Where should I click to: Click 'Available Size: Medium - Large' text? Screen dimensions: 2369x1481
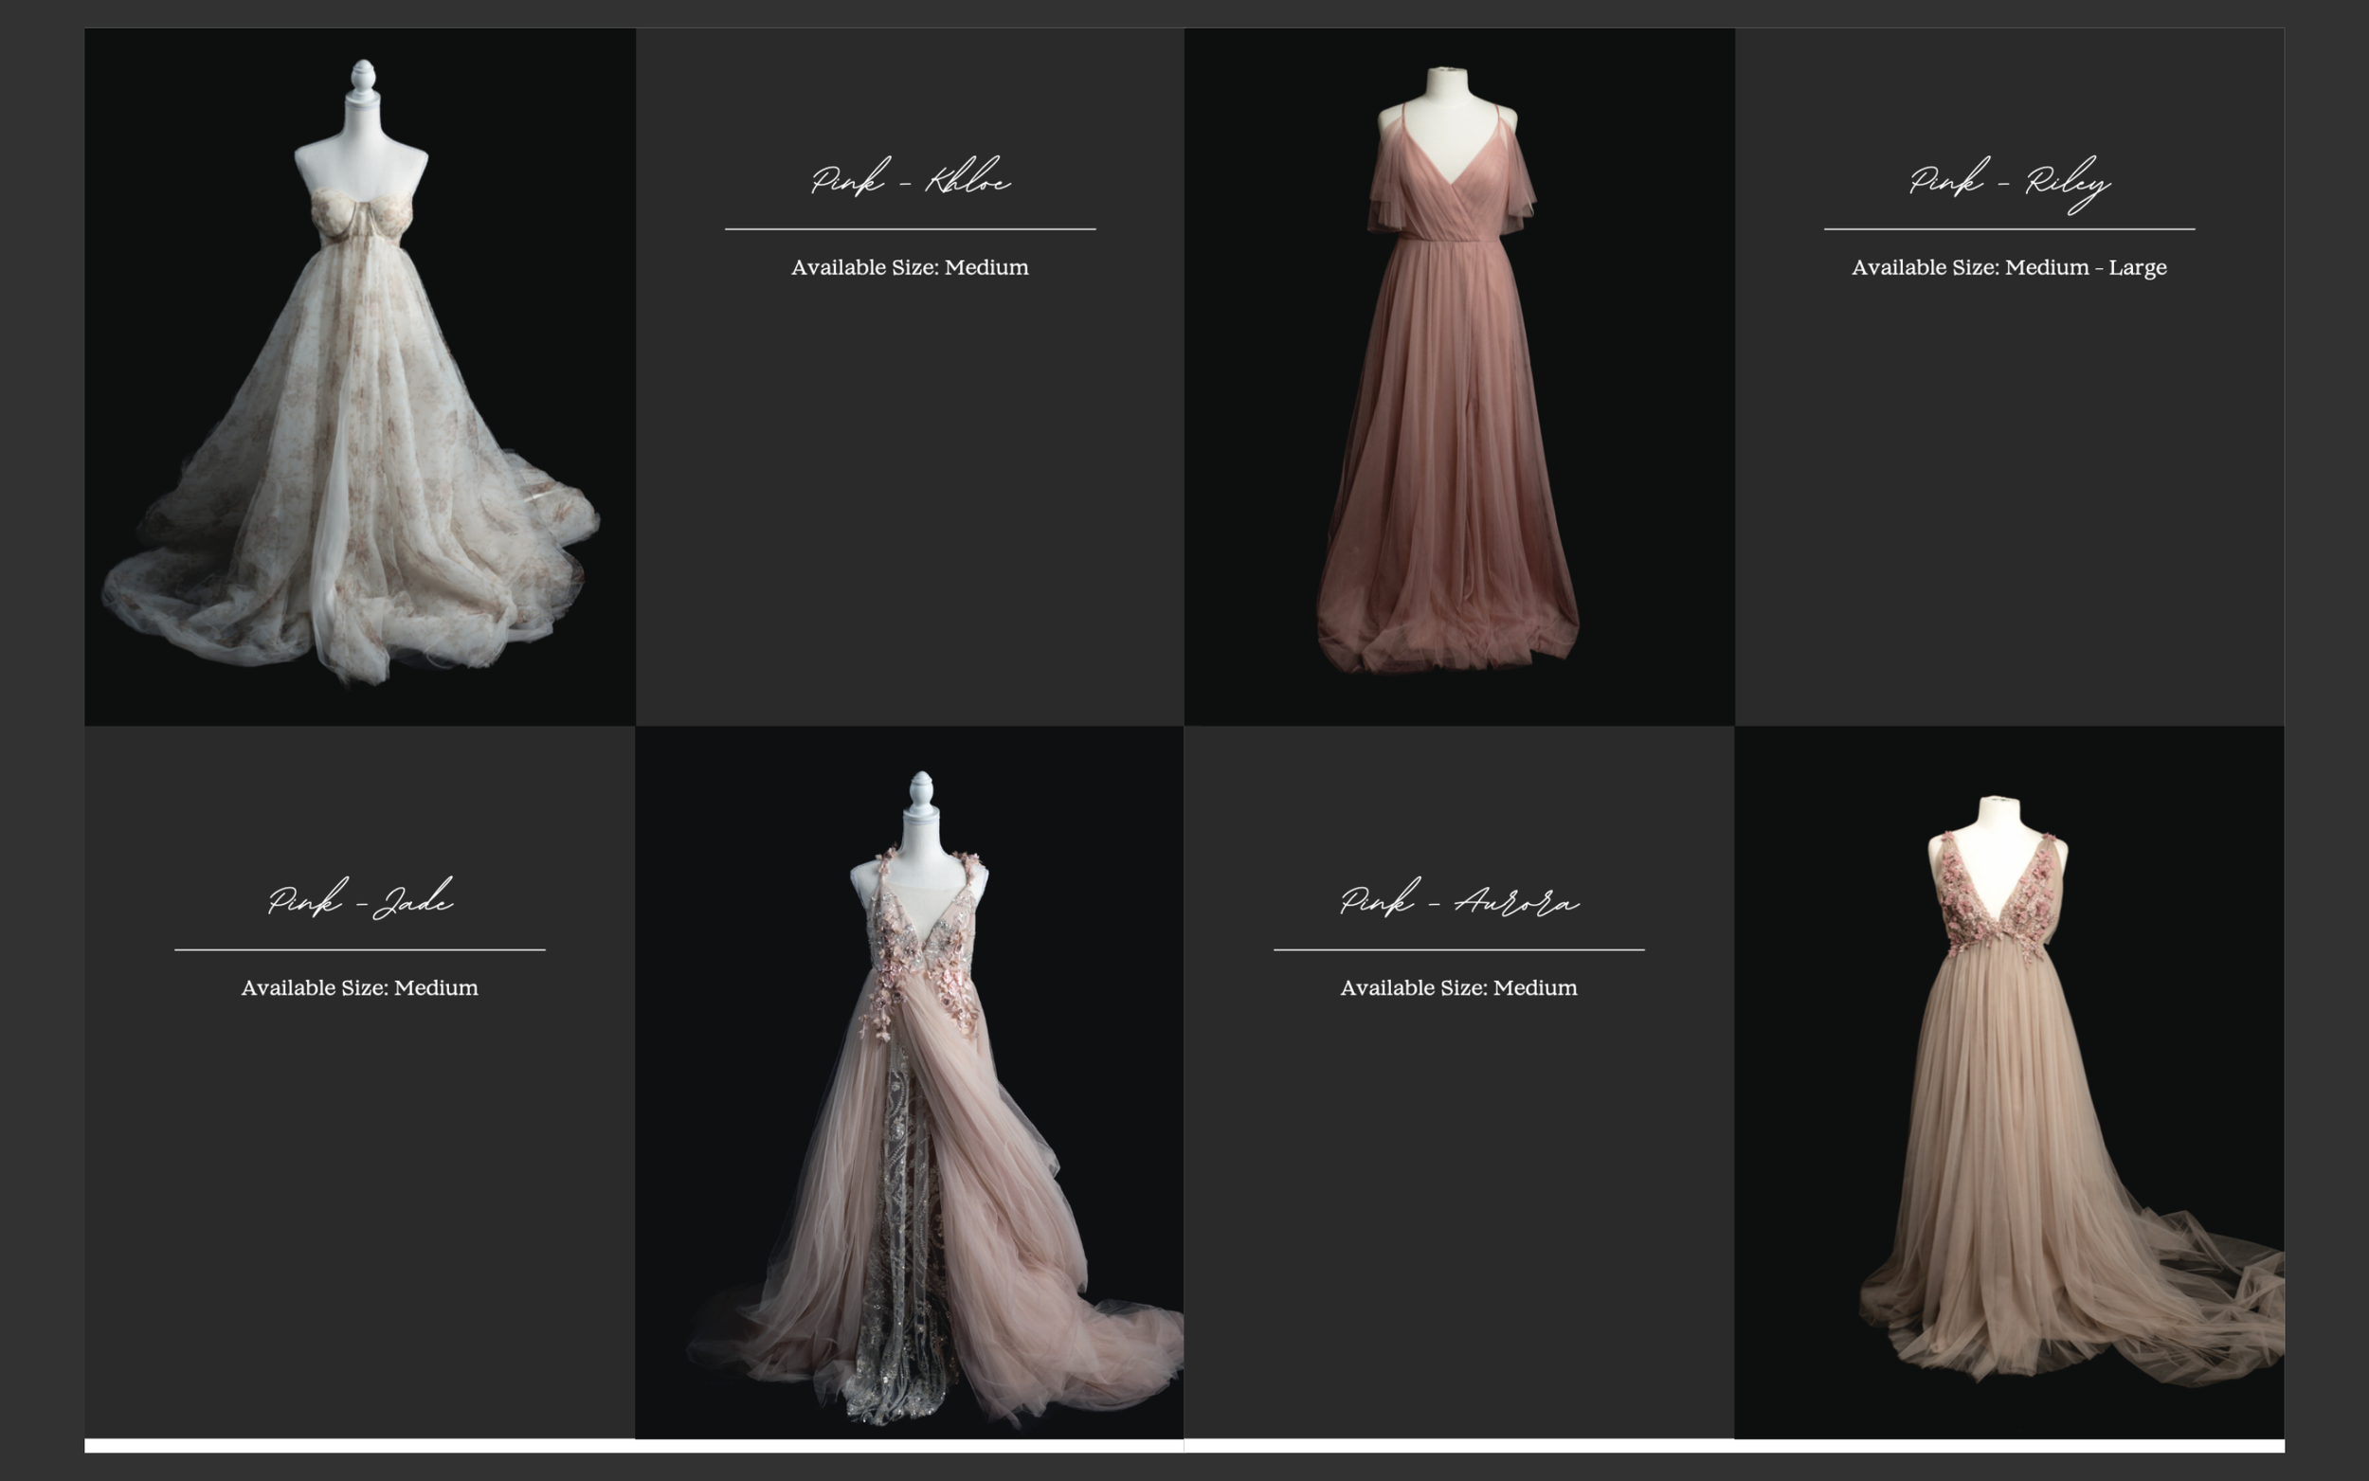click(2009, 267)
